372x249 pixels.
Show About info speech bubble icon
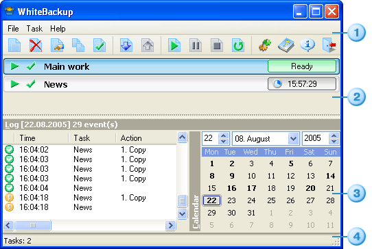coord(307,45)
